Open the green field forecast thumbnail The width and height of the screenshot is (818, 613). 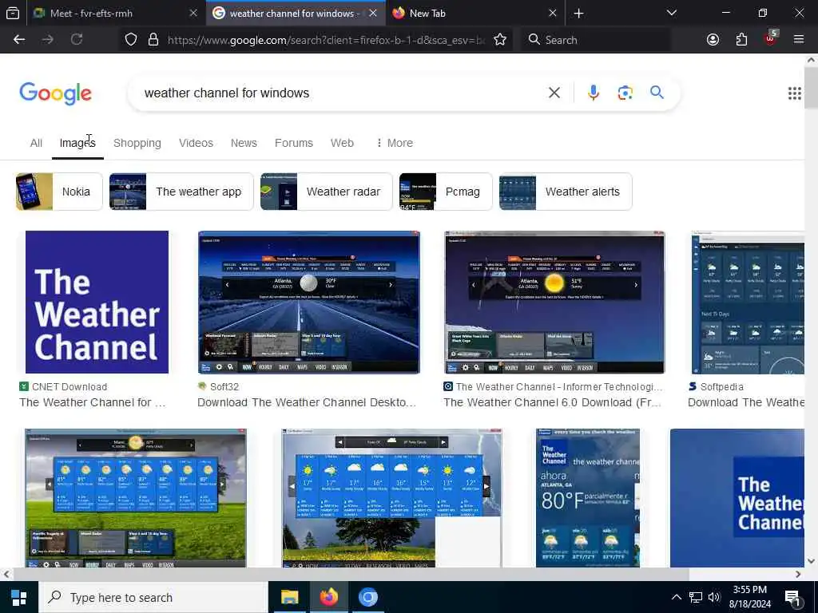(x=136, y=498)
